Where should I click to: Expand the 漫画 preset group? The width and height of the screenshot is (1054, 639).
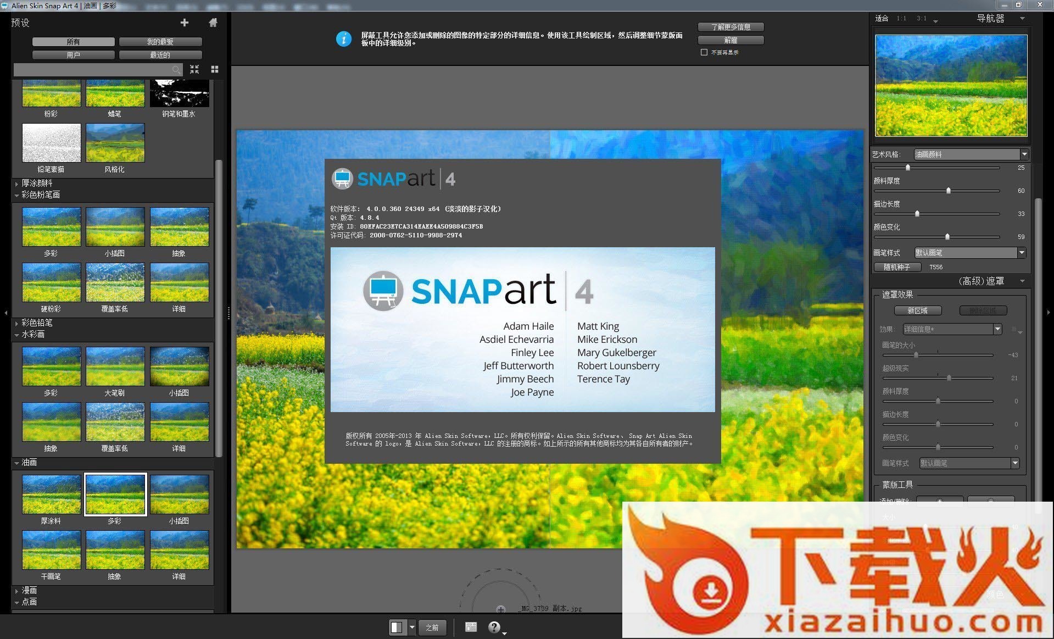(16, 591)
